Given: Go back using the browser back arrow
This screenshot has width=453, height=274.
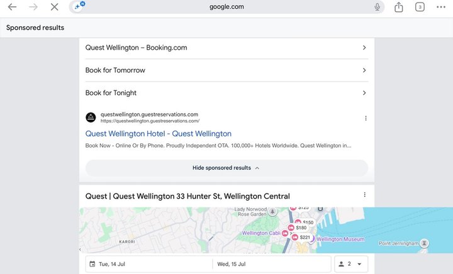Looking at the screenshot, I should [12, 7].
